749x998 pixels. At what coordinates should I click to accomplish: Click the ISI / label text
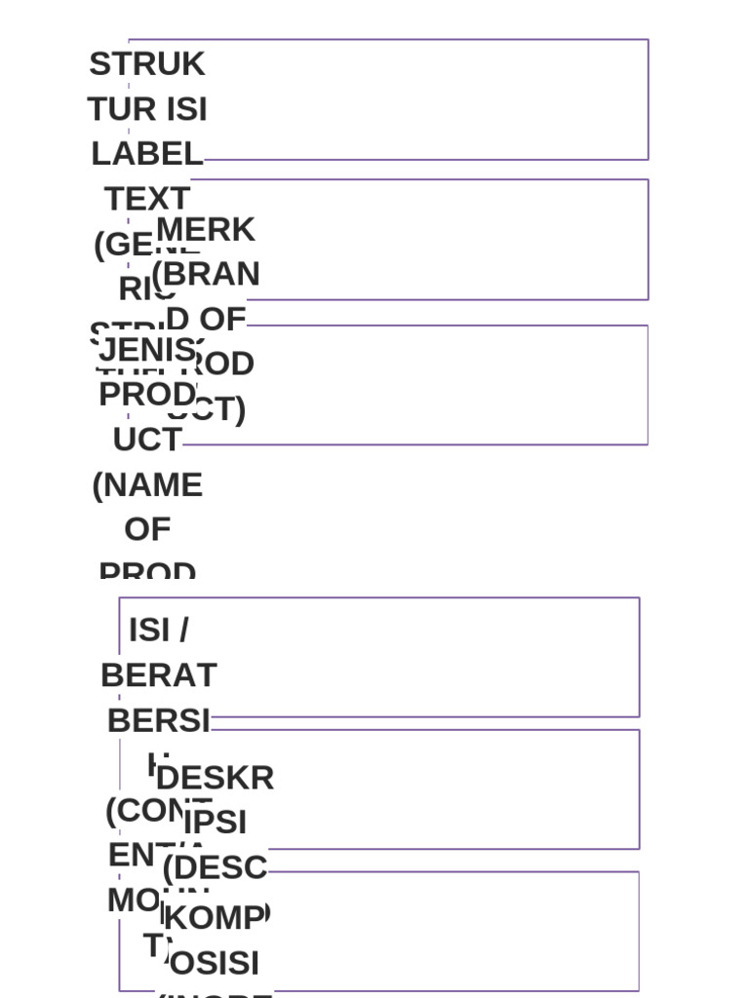click(159, 631)
